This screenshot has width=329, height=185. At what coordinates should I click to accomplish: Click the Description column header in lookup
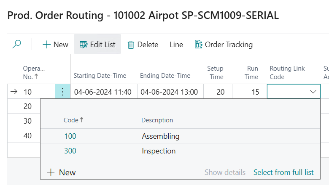point(157,120)
